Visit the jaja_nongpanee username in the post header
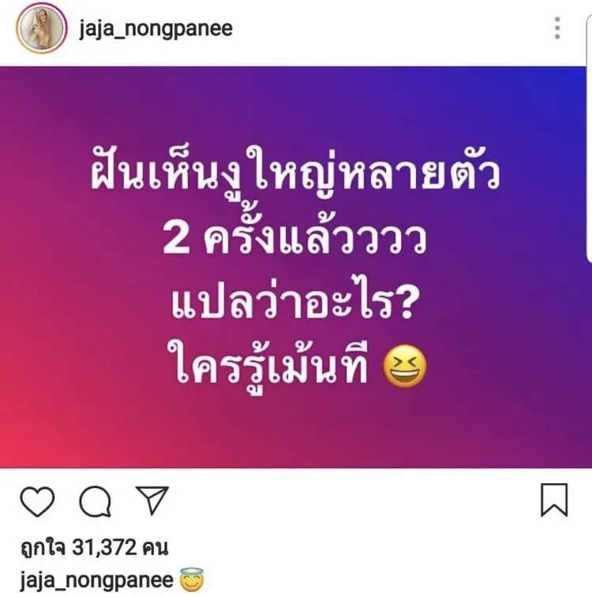The image size is (592, 596). [155, 29]
